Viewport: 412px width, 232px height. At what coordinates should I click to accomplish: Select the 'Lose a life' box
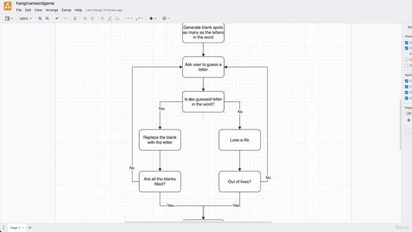pos(239,140)
